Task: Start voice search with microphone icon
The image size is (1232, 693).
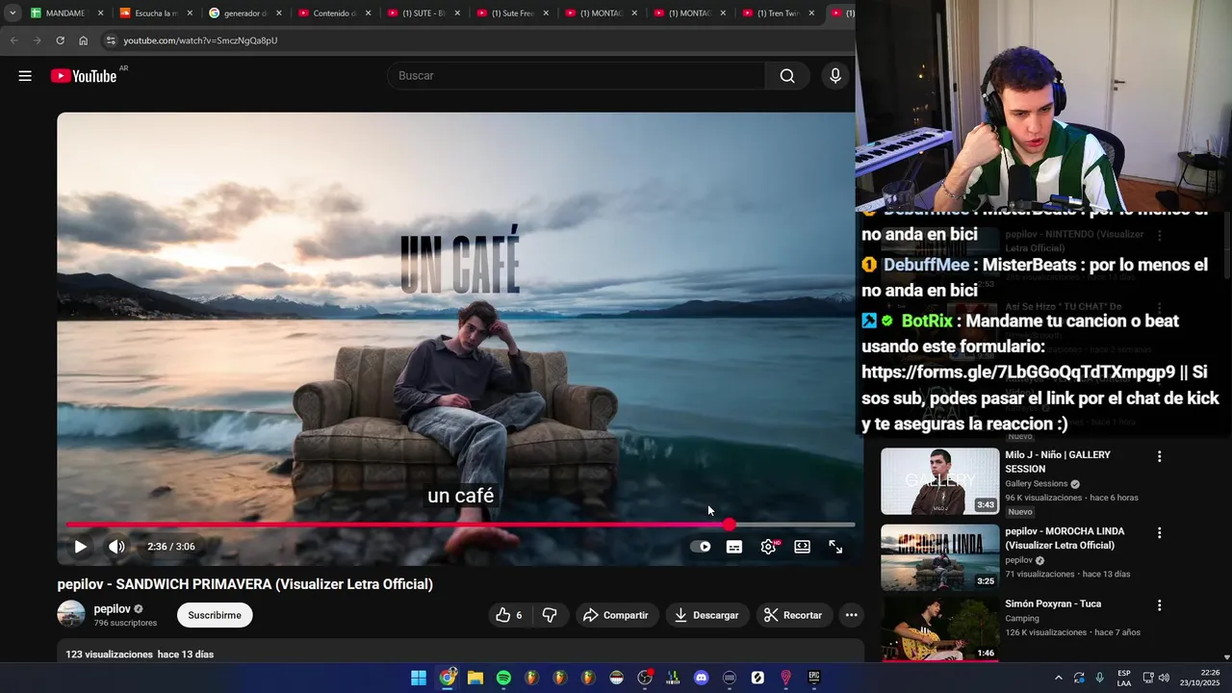Action: (x=834, y=76)
